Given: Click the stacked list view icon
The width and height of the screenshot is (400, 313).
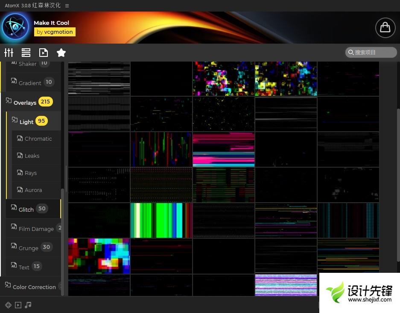Looking at the screenshot, I should (x=26, y=53).
